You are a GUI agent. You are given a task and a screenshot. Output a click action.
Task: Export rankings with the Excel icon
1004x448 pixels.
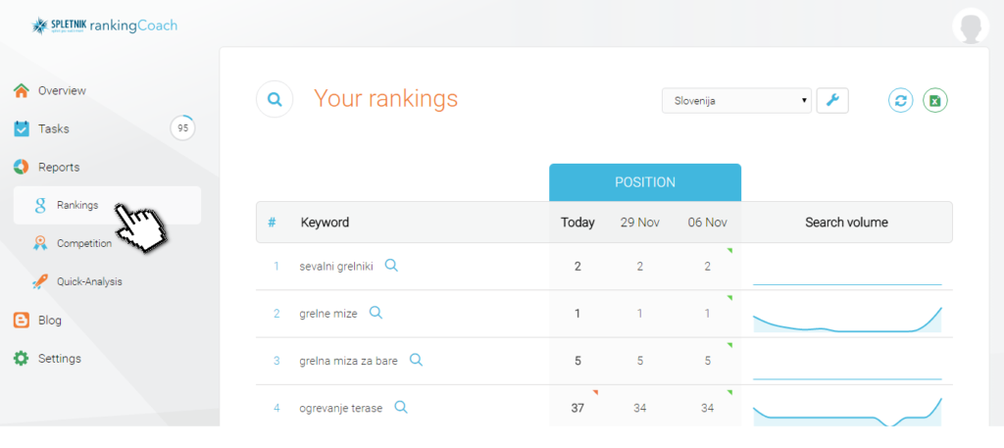934,100
